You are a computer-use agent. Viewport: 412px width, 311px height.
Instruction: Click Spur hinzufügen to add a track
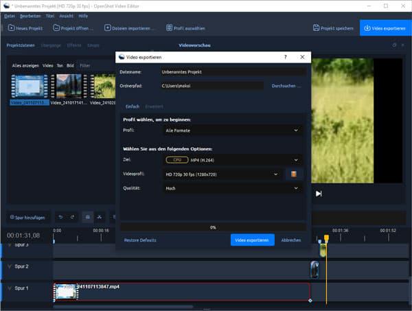point(27,217)
